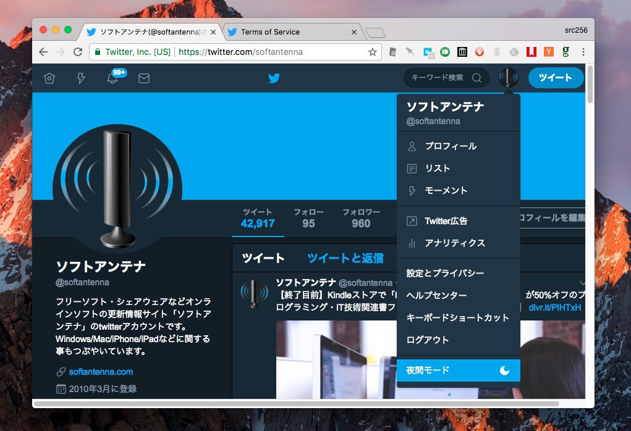631x431 pixels.
Task: Choose ログアウト in account menu
Action: coord(459,340)
